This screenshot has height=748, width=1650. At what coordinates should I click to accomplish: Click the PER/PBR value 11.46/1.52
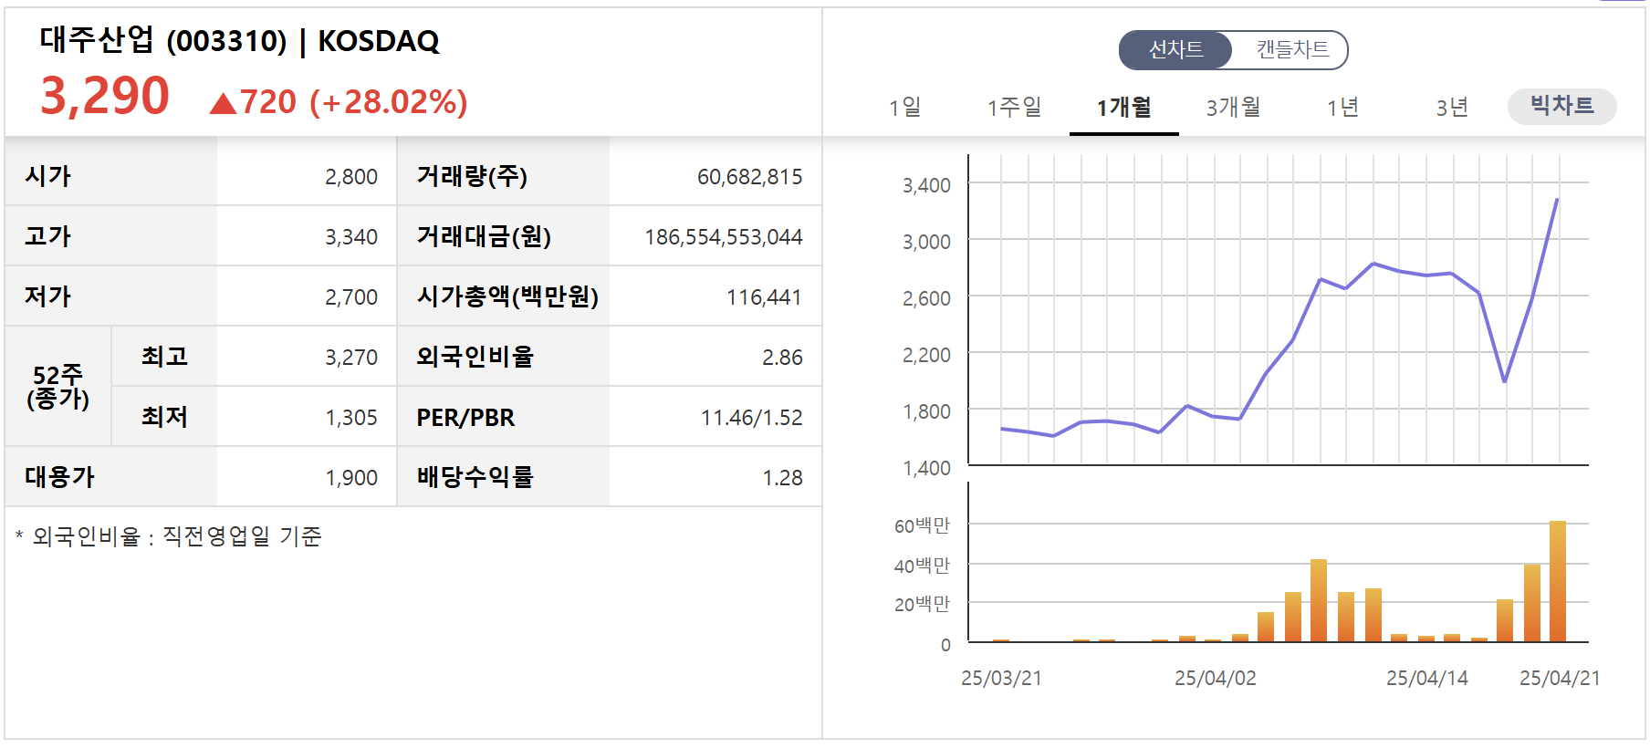tap(751, 418)
